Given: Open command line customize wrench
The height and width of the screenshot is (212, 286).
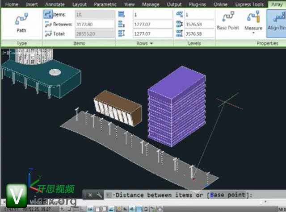Looking at the screenshot, I should tap(99, 195).
